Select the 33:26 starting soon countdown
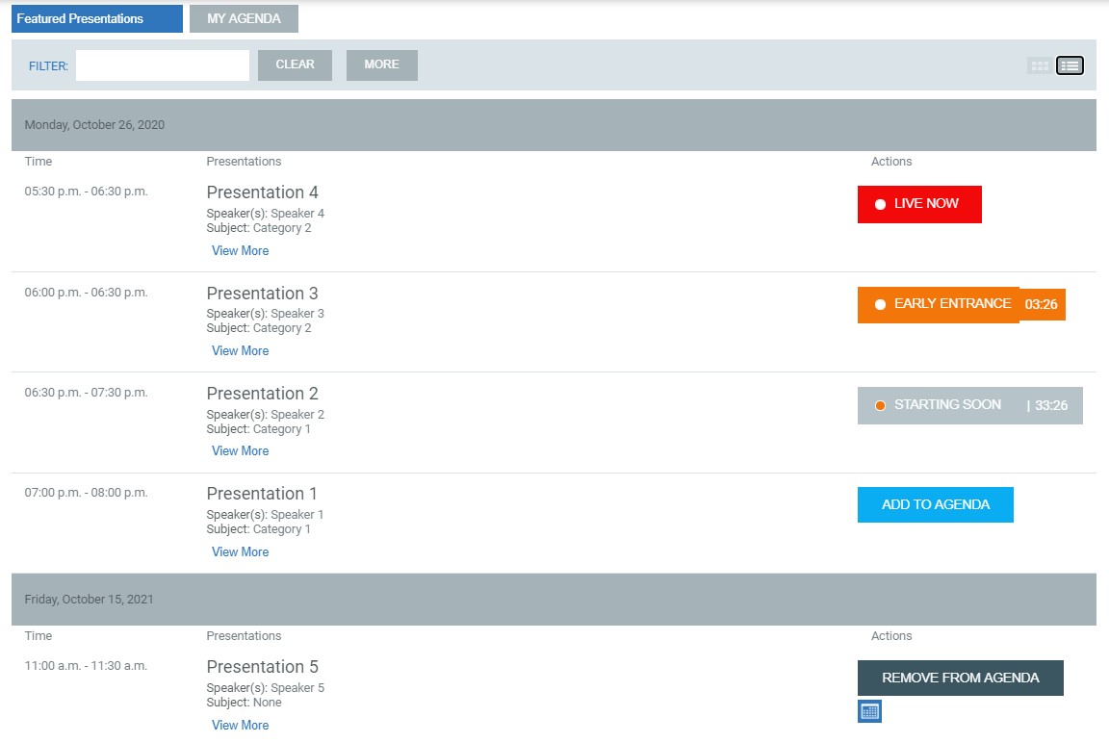The image size is (1109, 743). 1051,406
